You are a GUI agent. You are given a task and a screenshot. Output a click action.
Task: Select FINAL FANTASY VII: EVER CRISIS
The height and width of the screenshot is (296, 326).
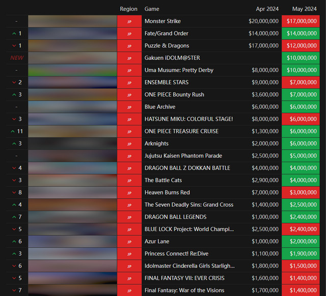coord(184,278)
